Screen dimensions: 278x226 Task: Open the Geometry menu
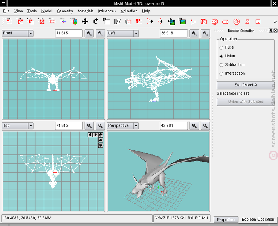tap(65, 11)
